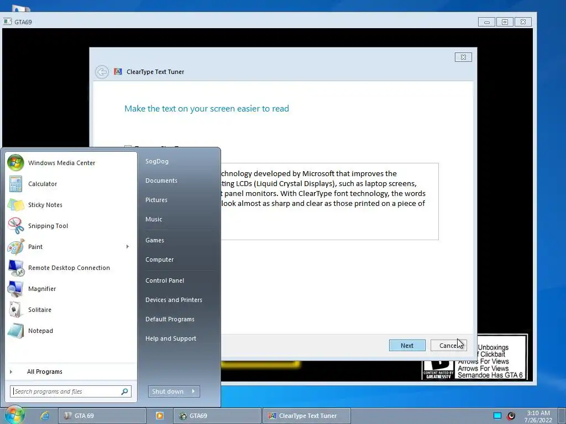Screen dimensions: 566x424
Task: Open Default Programs
Action: pyautogui.click(x=170, y=320)
